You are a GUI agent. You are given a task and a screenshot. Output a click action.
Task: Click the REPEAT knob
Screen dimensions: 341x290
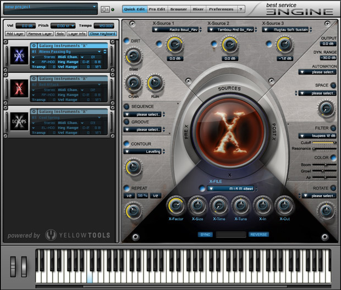(x=133, y=211)
